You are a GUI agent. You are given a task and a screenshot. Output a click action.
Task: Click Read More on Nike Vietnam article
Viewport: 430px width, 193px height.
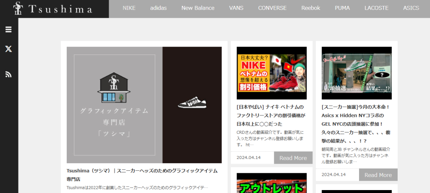click(x=293, y=158)
